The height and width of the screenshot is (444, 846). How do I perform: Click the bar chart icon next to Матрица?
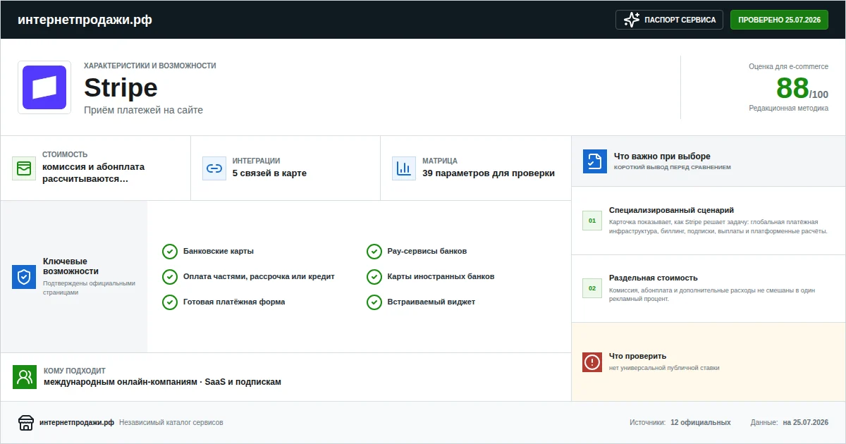404,168
